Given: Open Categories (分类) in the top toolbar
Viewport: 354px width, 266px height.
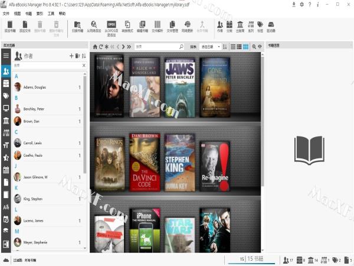Looking at the screenshot, I should [x=230, y=27].
